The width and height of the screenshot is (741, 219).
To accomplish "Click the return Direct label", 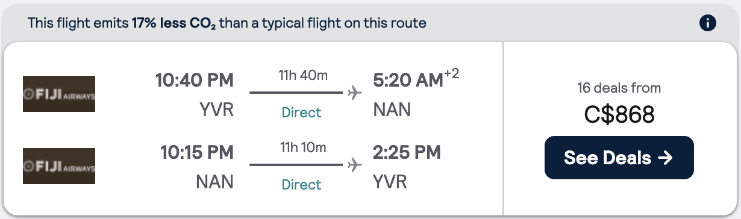I will click(302, 184).
